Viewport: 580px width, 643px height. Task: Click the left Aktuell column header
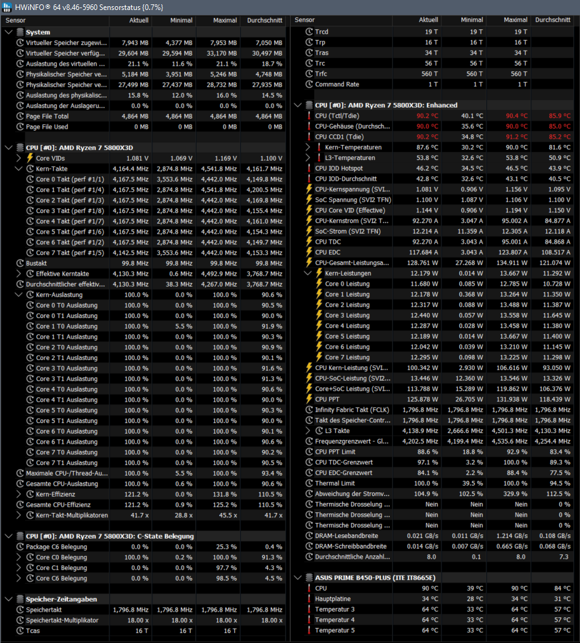click(x=130, y=20)
